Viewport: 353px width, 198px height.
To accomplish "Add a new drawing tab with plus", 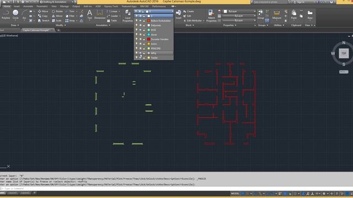I will 58,30.
